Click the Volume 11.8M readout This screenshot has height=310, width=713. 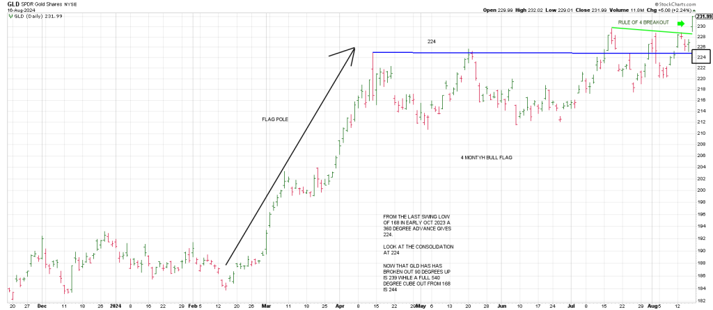[623, 9]
